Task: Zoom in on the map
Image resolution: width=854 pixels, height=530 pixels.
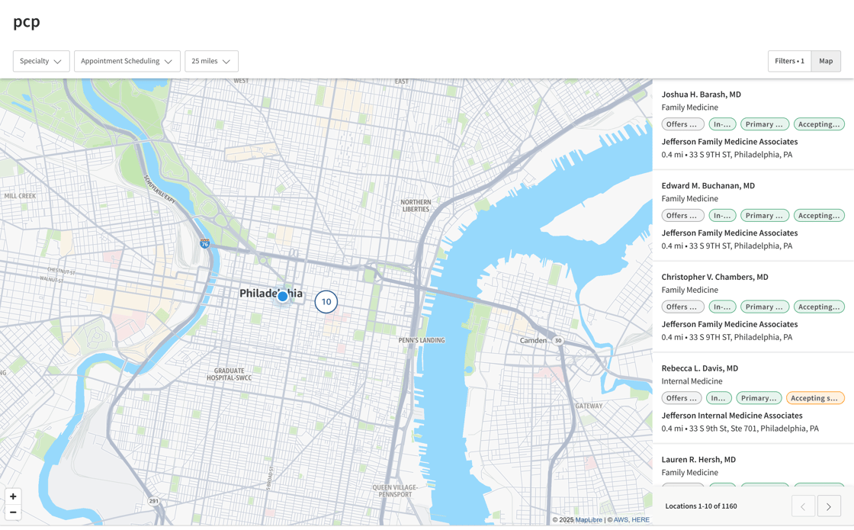Action: 13,496
